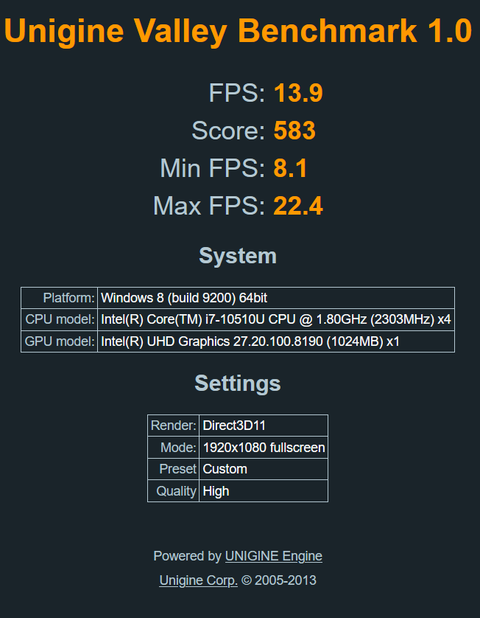Click the Min FPS value 8.1
This screenshot has height=618, width=480.
(x=290, y=169)
